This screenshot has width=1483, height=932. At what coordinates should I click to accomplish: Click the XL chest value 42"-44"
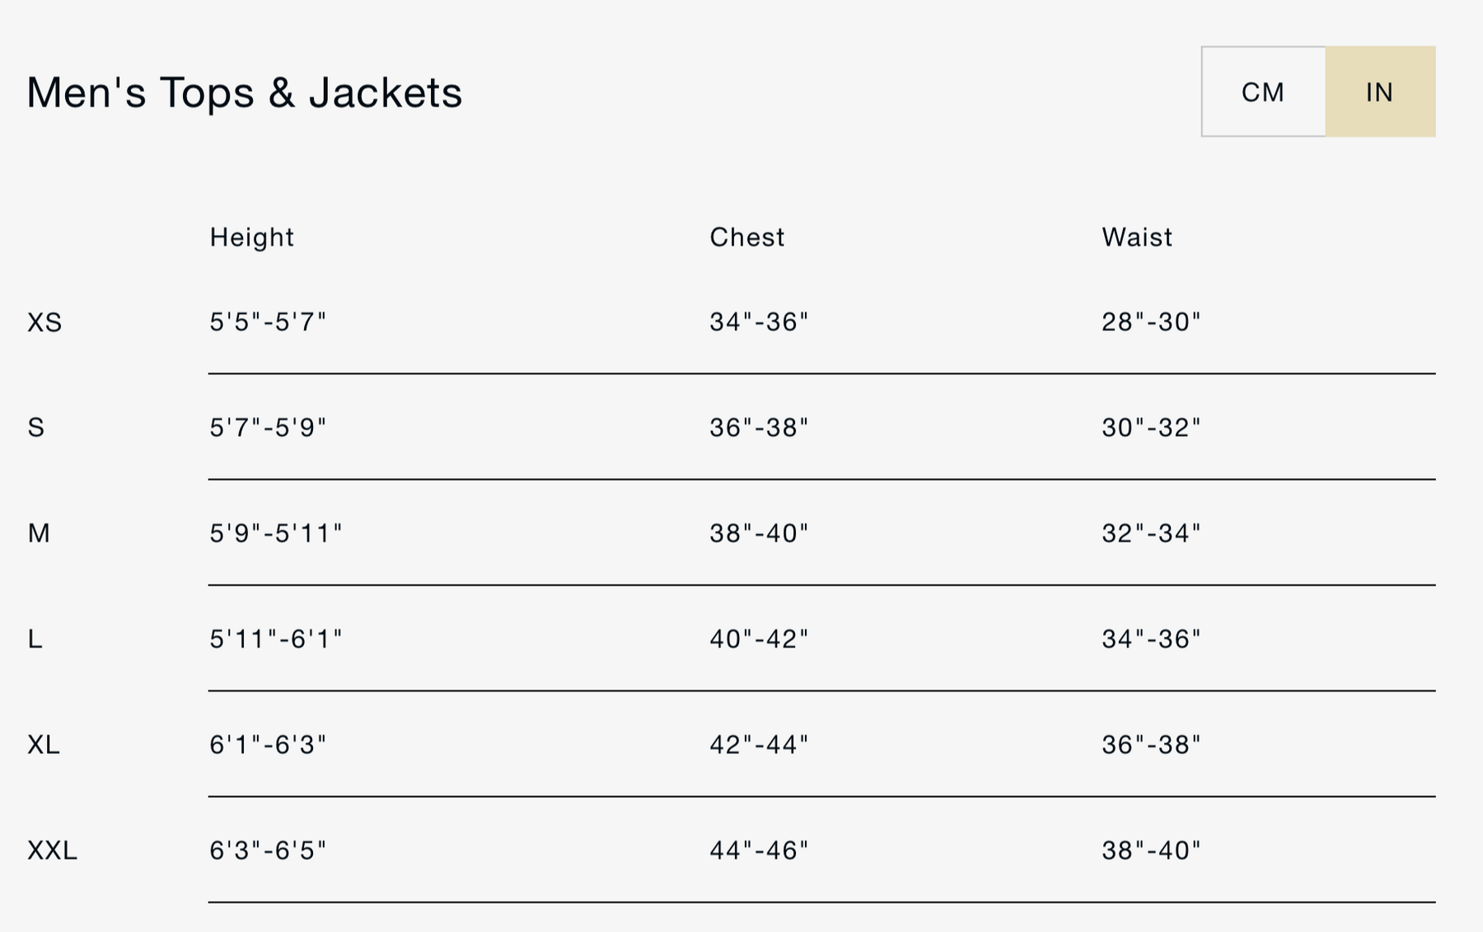coord(759,745)
